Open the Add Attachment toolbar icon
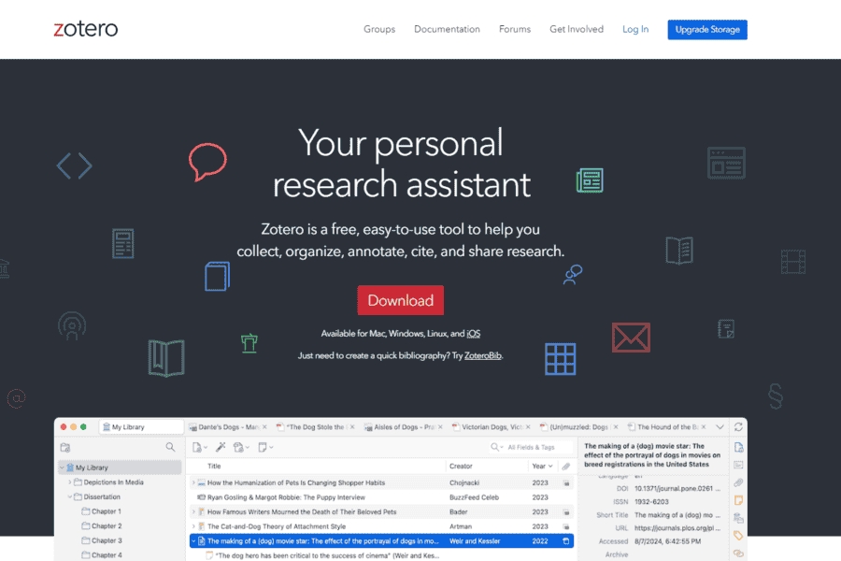841x561 pixels. pos(238,447)
